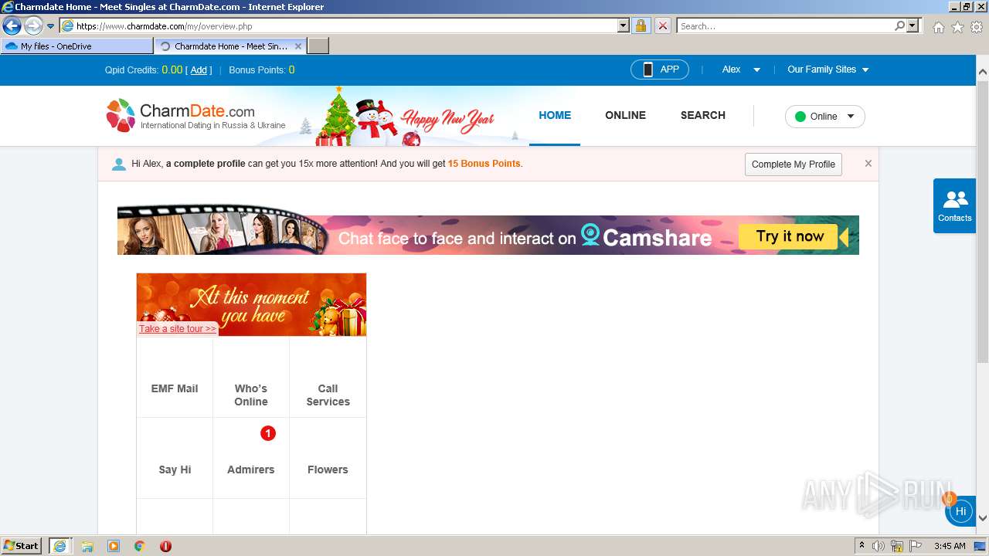The width and height of the screenshot is (989, 556).
Task: Open a new blank tab
Action: tap(318, 46)
